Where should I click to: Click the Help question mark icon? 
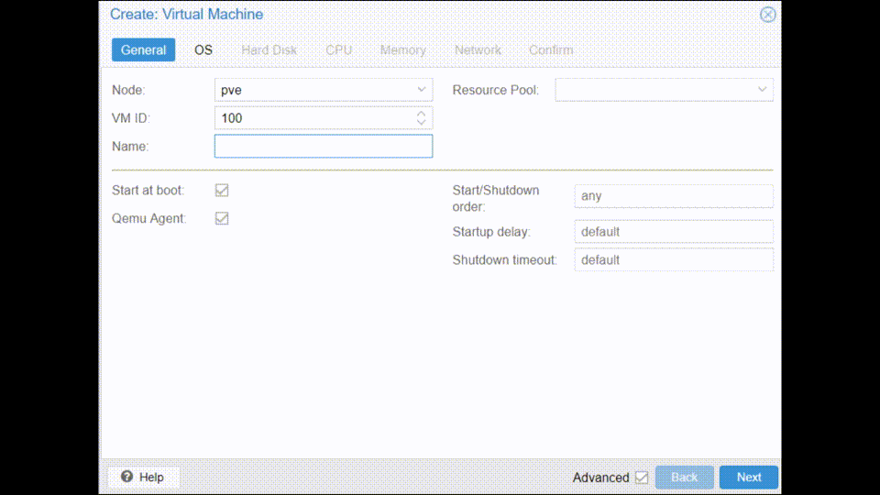point(127,477)
